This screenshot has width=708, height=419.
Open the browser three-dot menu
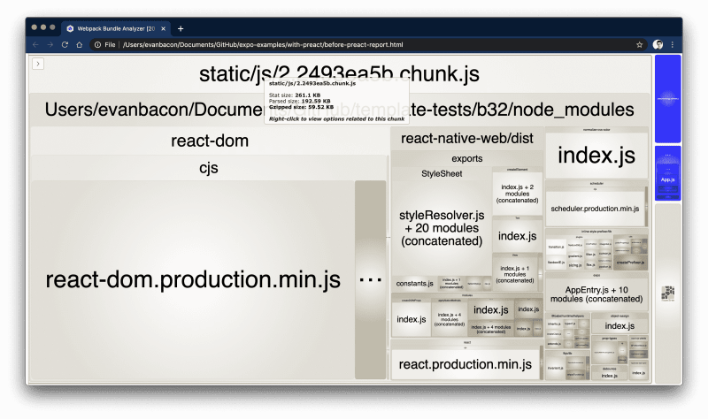tap(673, 45)
